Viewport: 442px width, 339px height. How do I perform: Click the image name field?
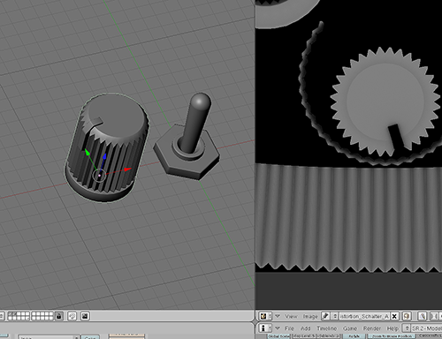[364, 316]
